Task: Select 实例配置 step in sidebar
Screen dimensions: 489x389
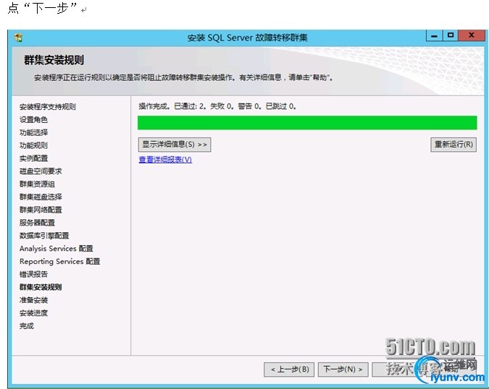Action: coord(33,158)
